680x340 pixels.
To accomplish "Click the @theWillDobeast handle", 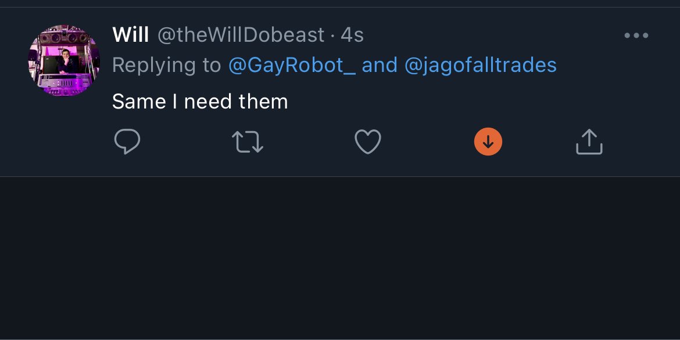I will point(241,35).
